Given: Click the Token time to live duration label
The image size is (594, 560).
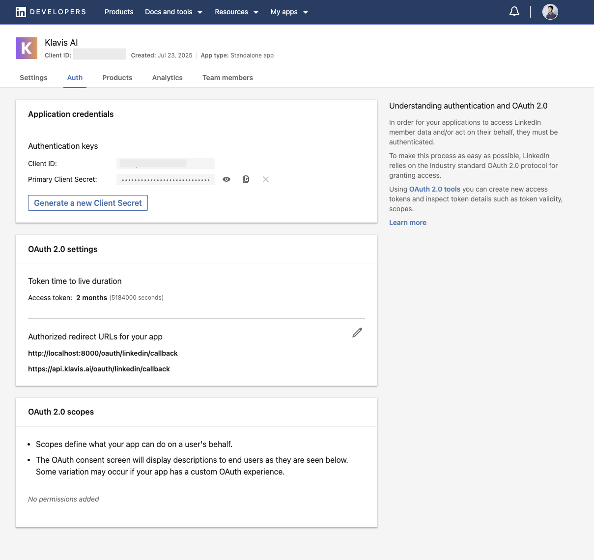Looking at the screenshot, I should [x=75, y=281].
